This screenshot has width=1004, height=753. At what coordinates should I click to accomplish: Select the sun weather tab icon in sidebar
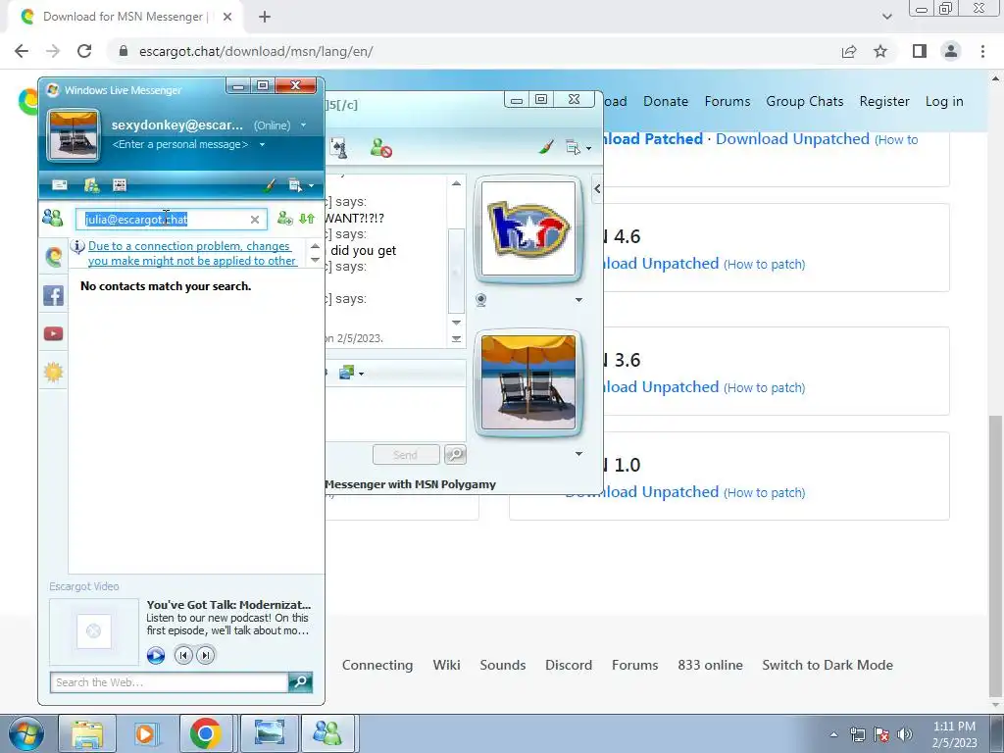(x=54, y=372)
